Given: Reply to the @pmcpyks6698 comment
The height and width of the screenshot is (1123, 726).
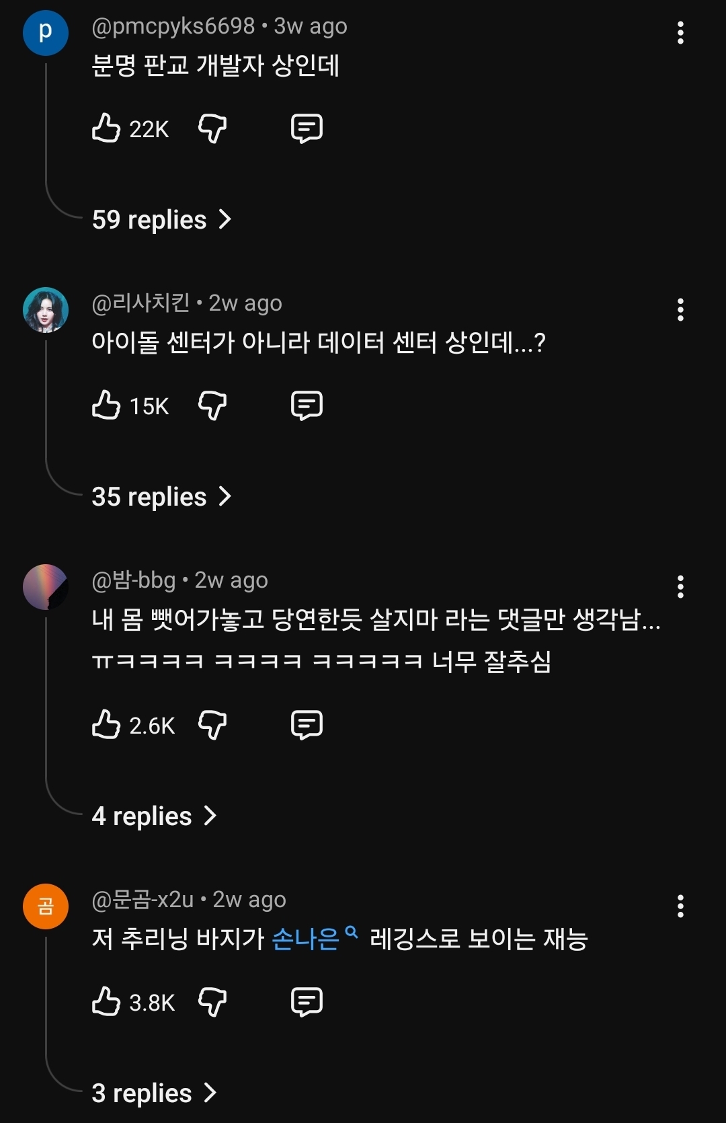Looking at the screenshot, I should tap(307, 128).
